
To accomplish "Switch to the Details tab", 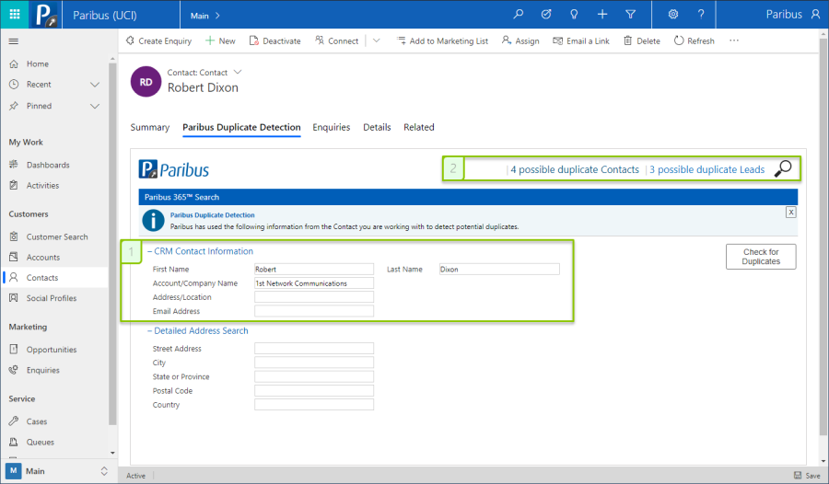I will [x=377, y=127].
